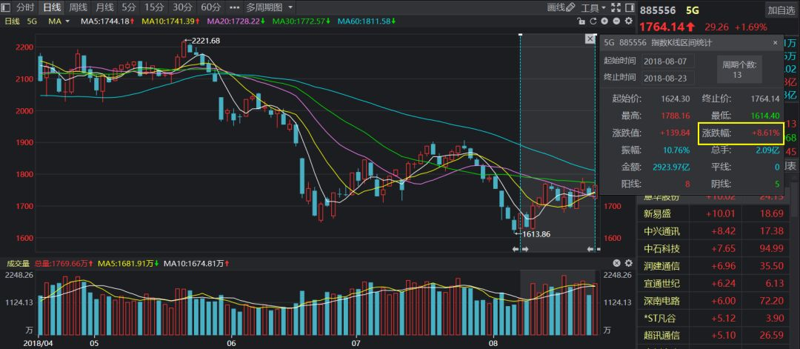Select the 60分 period tab
Image resolution: width=800 pixels, height=349 pixels.
[x=210, y=7]
